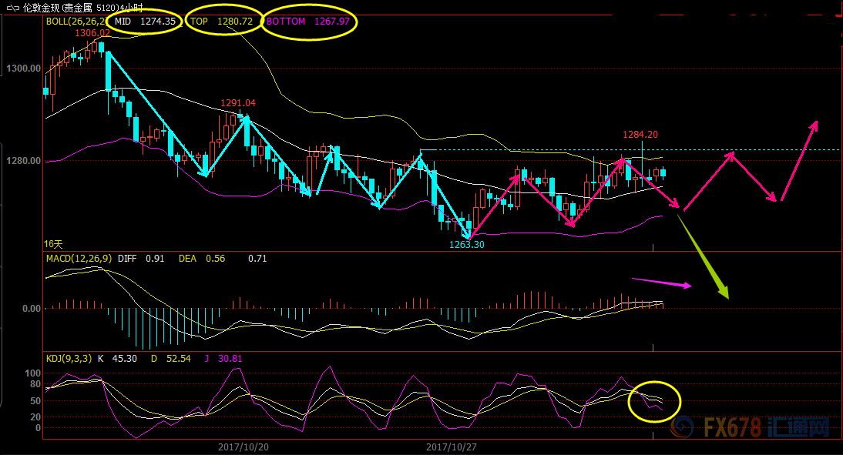Click the TOP 1280.72 value
The image size is (843, 455).
222,22
